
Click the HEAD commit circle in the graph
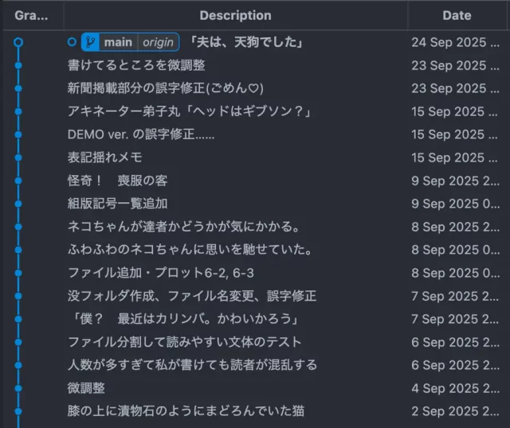[x=18, y=42]
